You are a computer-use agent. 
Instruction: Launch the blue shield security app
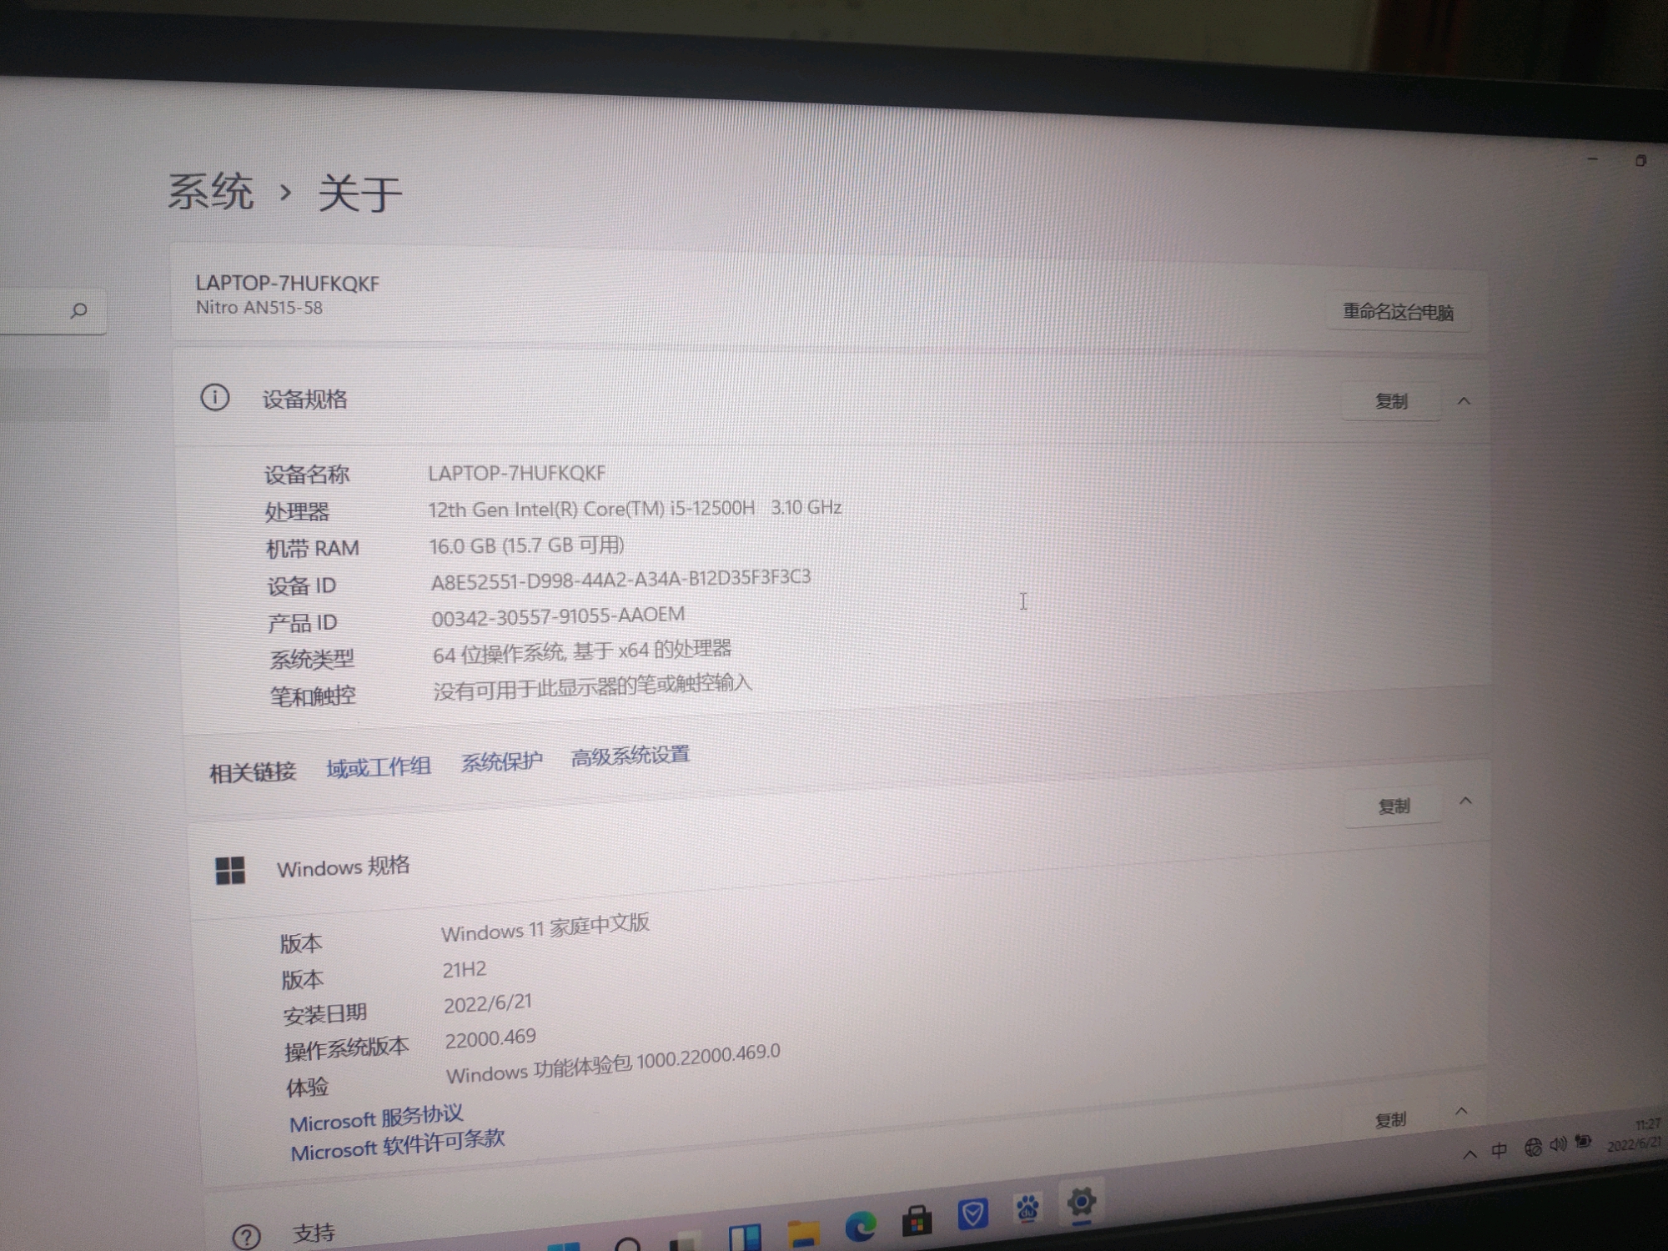click(x=972, y=1213)
